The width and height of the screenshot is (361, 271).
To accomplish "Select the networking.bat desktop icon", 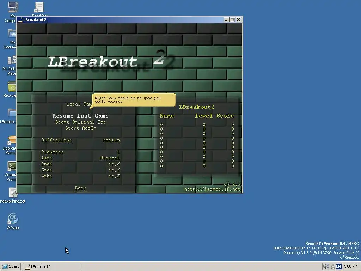I will pyautogui.click(x=13, y=195).
